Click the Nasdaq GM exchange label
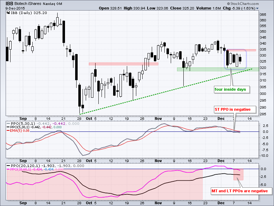The height and width of the screenshot is (206, 274). tap(52, 4)
